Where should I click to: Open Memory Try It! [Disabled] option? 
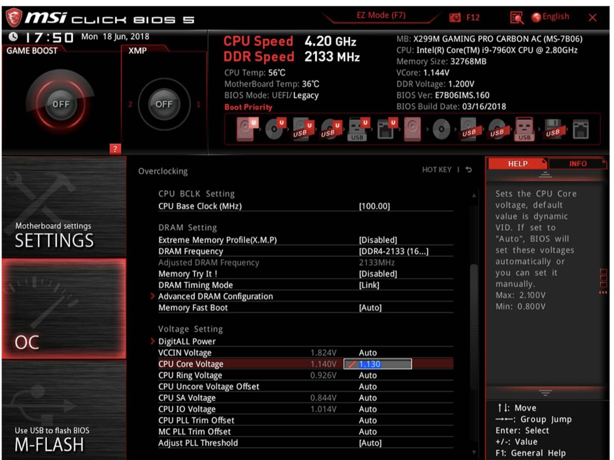(378, 274)
